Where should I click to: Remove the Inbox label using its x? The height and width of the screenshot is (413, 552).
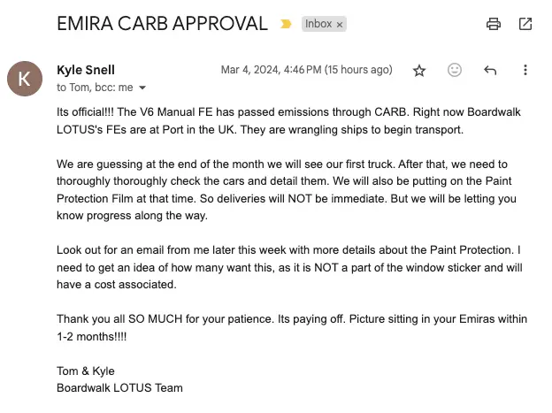(x=340, y=25)
